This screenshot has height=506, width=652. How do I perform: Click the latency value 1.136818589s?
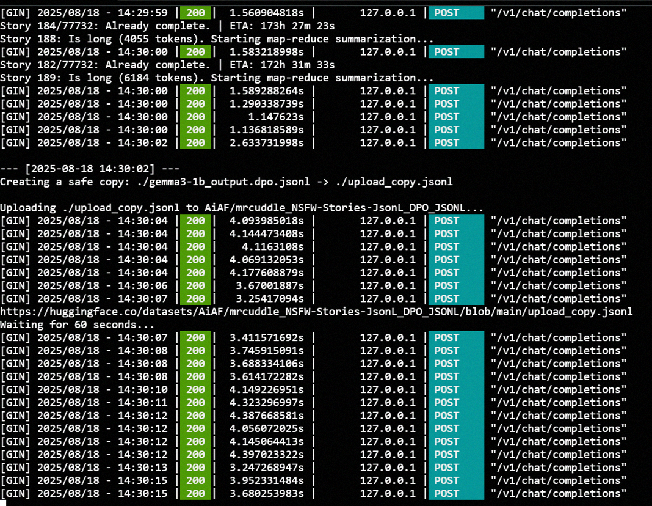[x=267, y=130]
